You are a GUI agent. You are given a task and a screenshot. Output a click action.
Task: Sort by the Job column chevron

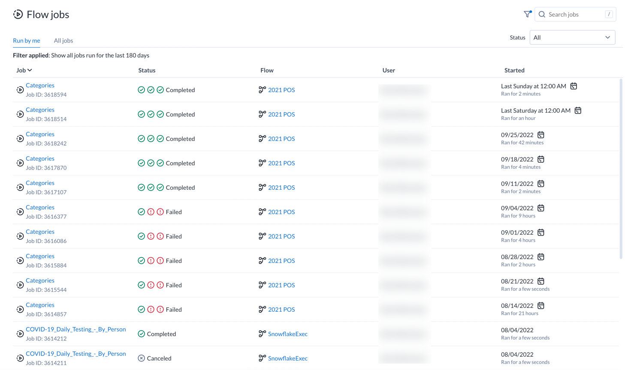(30, 70)
